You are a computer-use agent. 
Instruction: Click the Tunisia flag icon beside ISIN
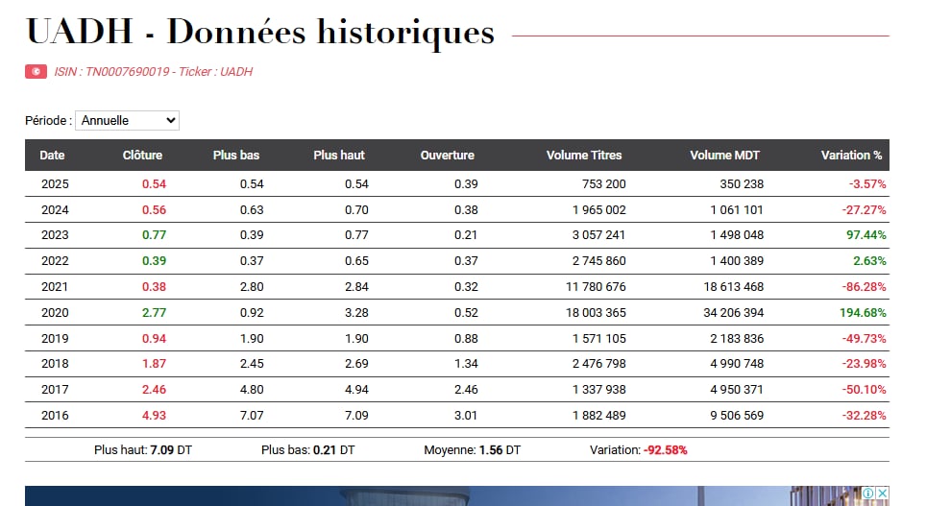(x=36, y=71)
